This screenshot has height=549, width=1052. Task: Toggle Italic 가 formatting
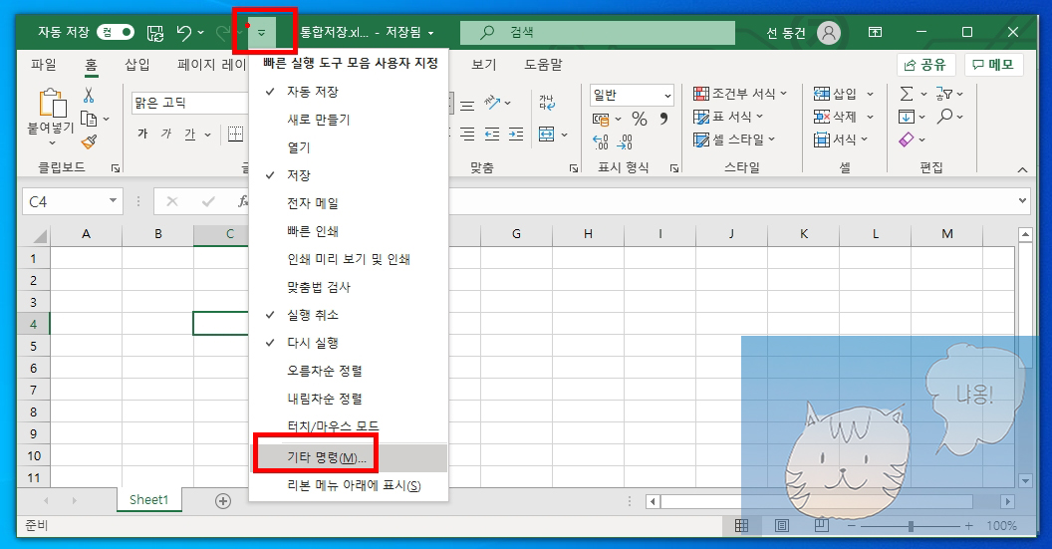click(x=165, y=134)
